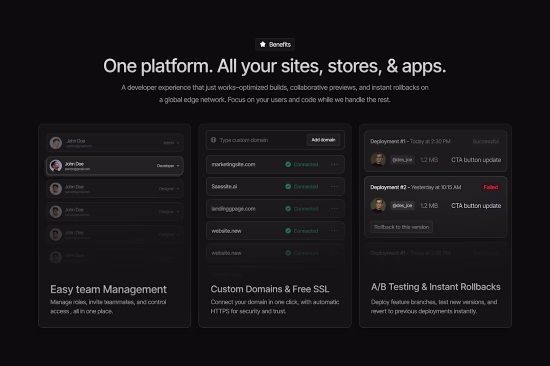Open the three-dot menu for marketingsite.com
This screenshot has height=366, width=550.
pyautogui.click(x=334, y=164)
